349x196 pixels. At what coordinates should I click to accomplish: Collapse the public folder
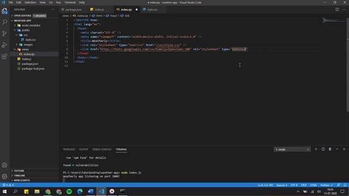pyautogui.click(x=26, y=30)
